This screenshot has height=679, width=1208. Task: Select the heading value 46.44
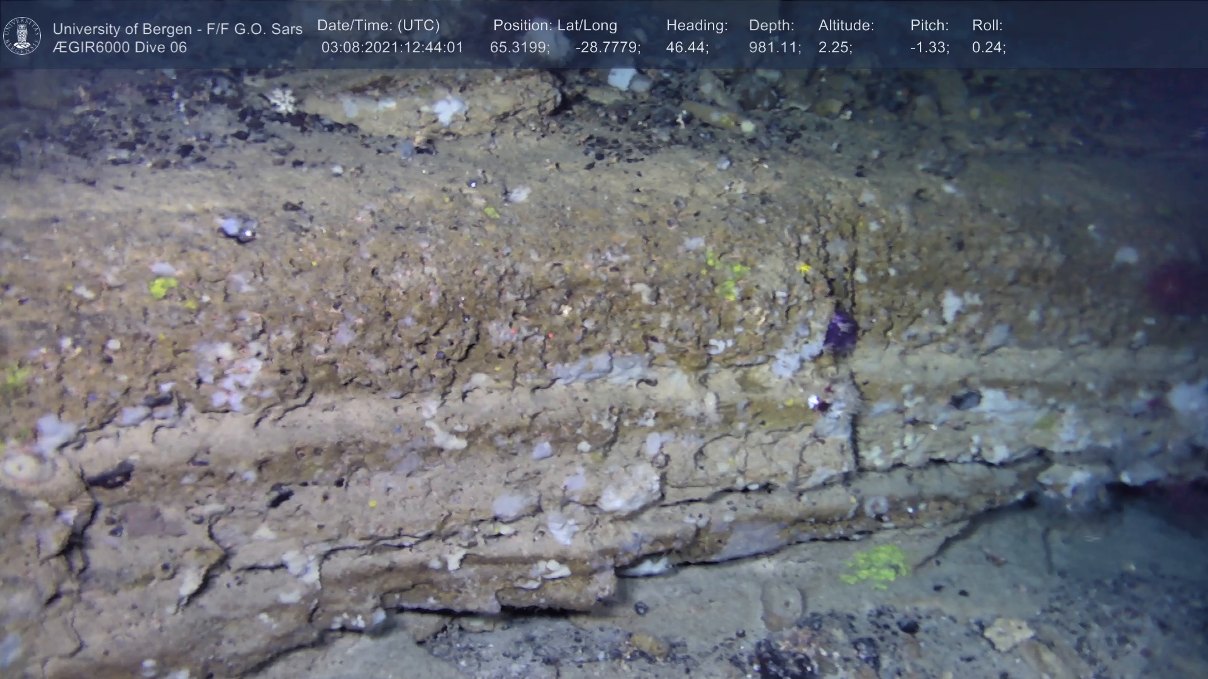click(687, 48)
